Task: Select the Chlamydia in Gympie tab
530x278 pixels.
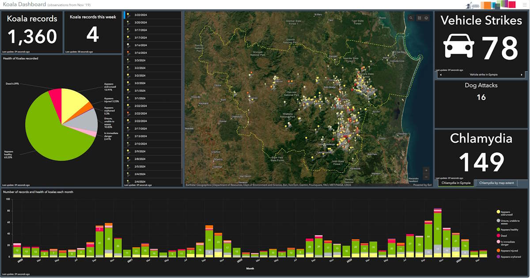Action: pyautogui.click(x=456, y=183)
